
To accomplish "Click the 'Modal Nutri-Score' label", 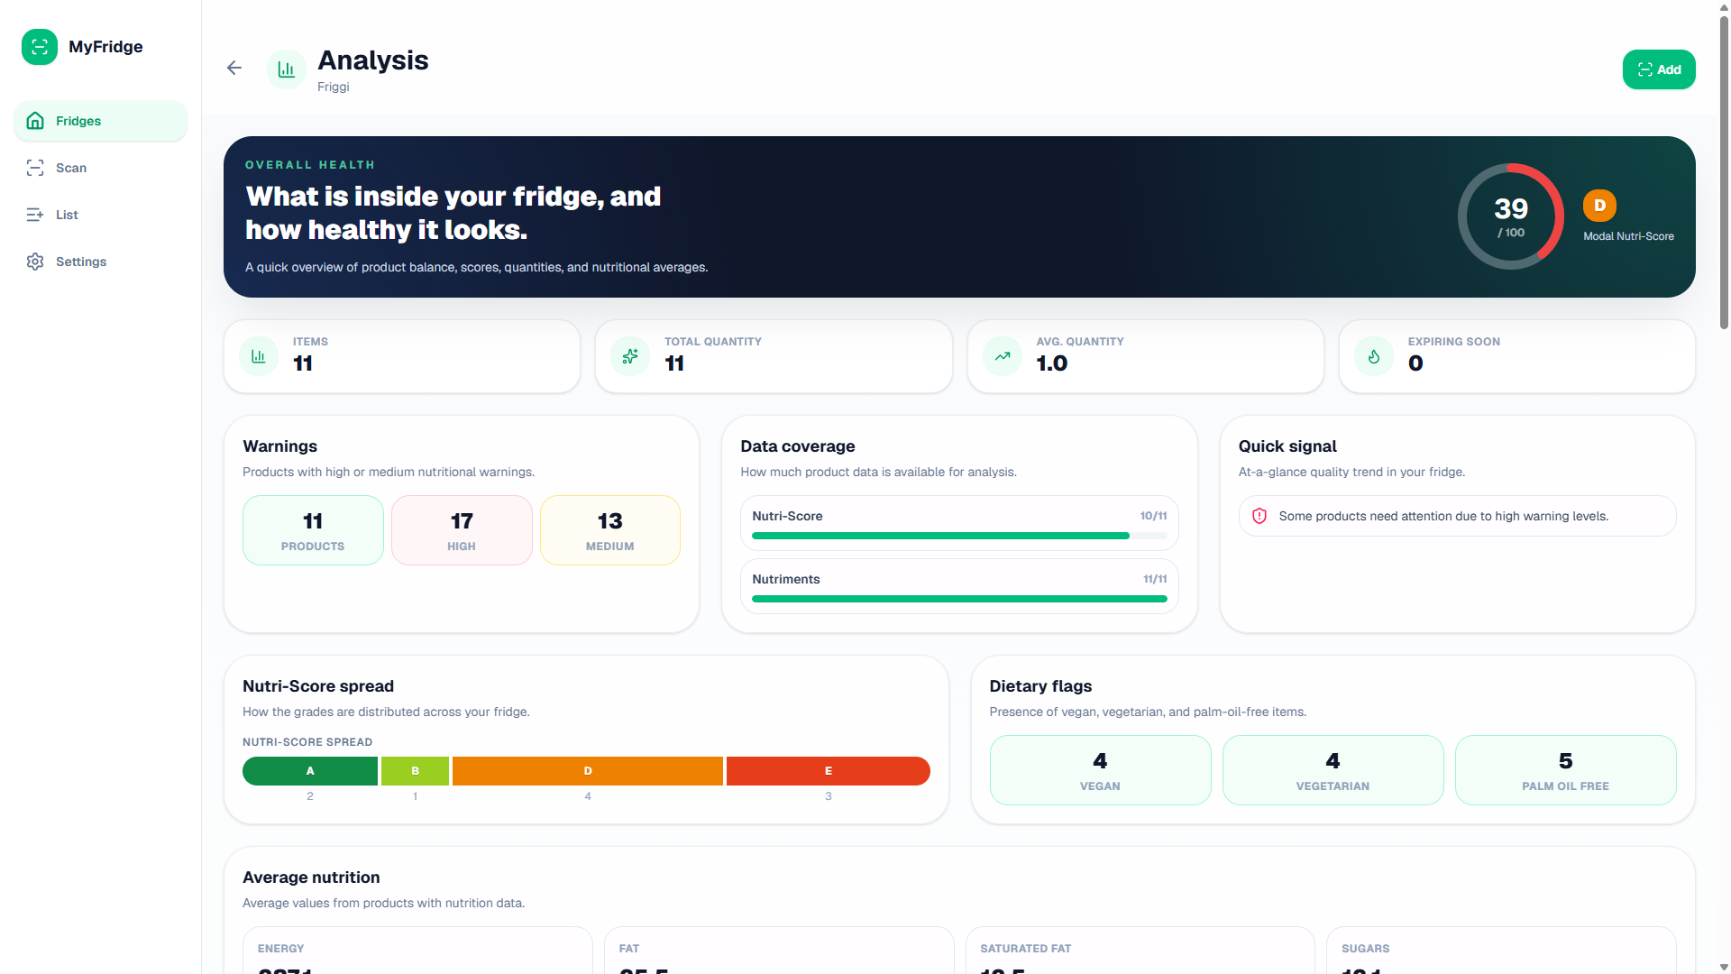I will pyautogui.click(x=1628, y=236).
